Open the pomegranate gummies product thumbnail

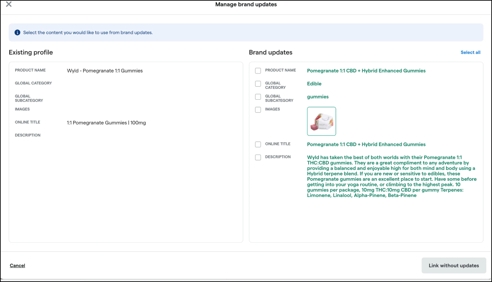[321, 121]
